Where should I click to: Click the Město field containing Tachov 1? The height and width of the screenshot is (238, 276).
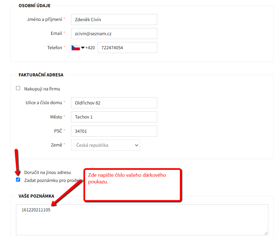[114, 117]
